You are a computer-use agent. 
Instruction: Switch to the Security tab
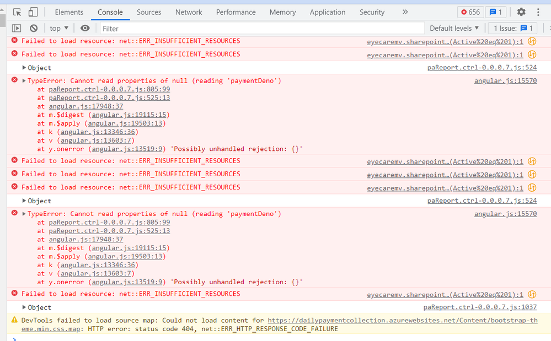click(372, 12)
